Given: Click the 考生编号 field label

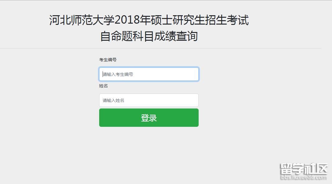Looking at the screenshot, I should coord(108,60).
